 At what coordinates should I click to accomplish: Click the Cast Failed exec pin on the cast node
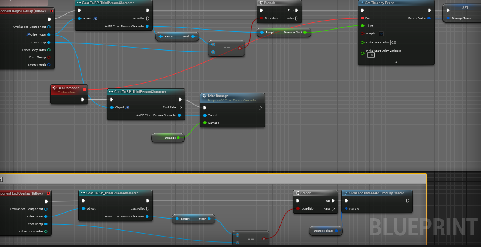[x=180, y=107]
